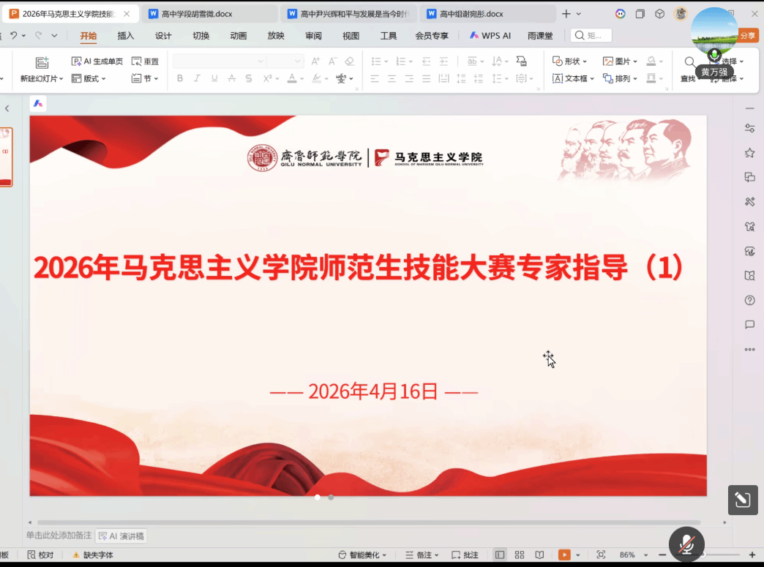The width and height of the screenshot is (764, 567).
Task: Click the WPS AI floating icon above the slide
Action: [38, 103]
